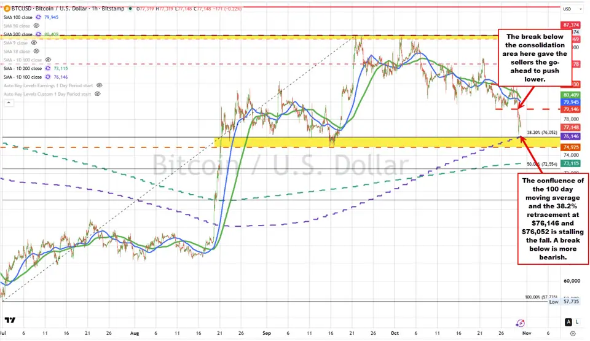Click SMA - 1D 100 close refresh icon
This screenshot has width=590, height=341.
pos(48,77)
